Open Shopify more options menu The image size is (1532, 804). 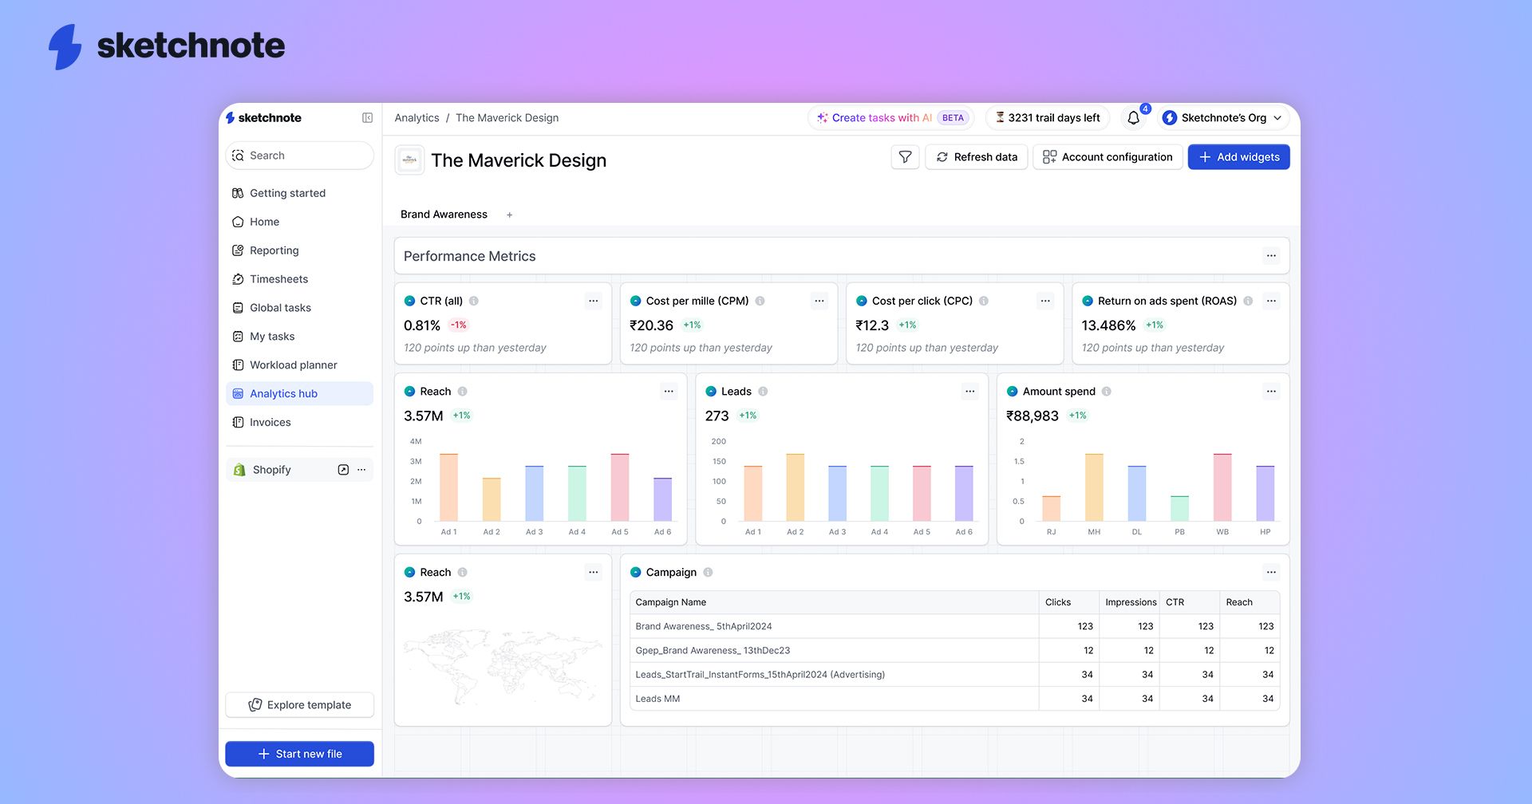361,470
